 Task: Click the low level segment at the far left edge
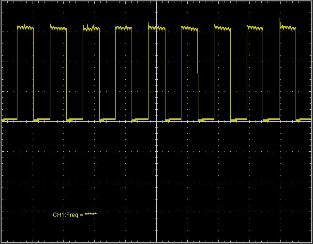(x=10, y=118)
